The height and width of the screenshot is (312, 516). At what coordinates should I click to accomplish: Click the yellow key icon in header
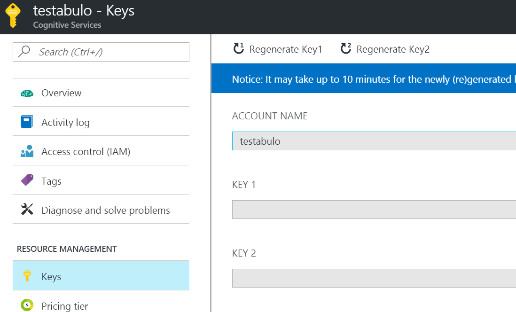tap(13, 16)
